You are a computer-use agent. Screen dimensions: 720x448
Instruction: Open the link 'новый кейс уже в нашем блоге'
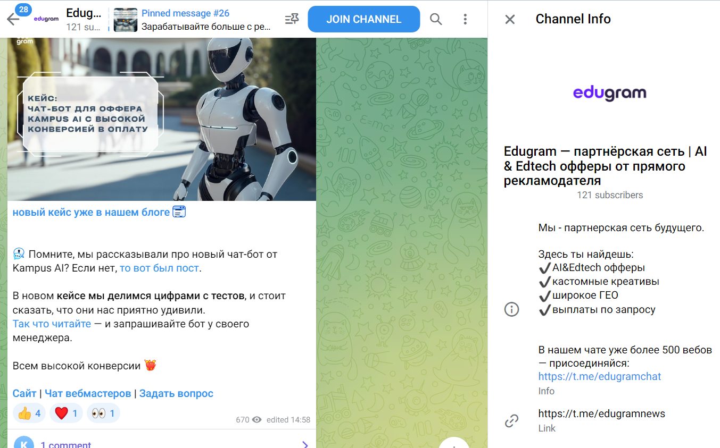tap(91, 212)
